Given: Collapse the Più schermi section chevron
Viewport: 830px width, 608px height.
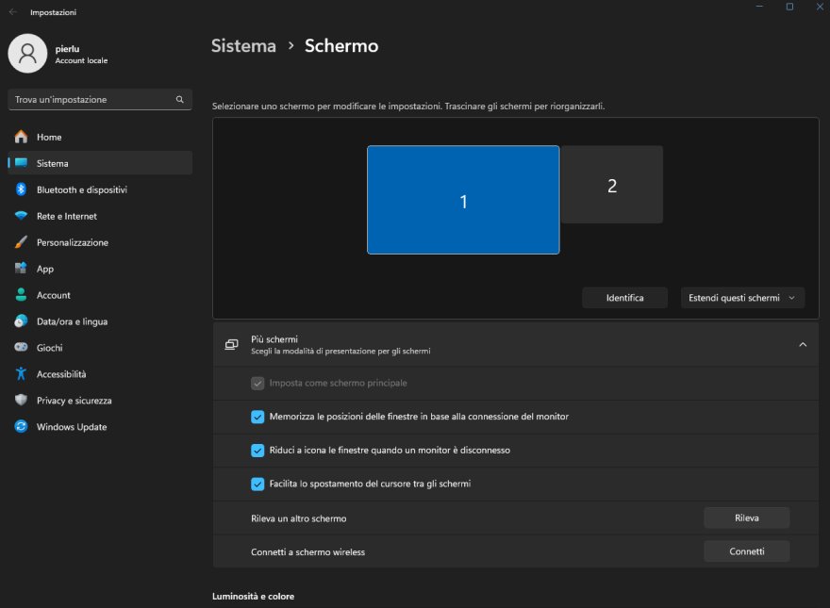Looking at the screenshot, I should 803,344.
